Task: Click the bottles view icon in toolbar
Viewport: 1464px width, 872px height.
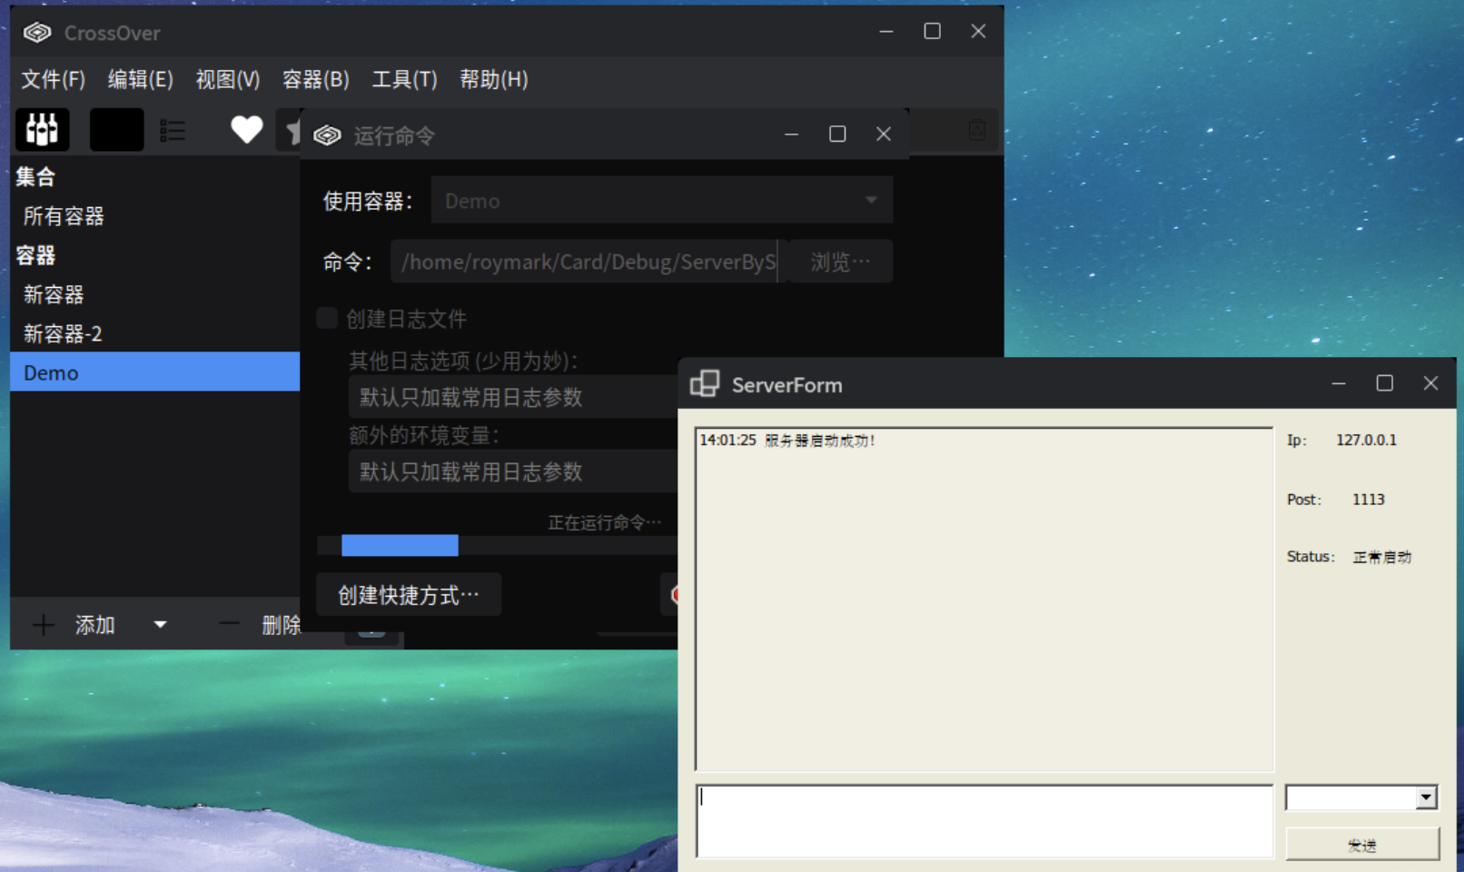Action: point(42,130)
